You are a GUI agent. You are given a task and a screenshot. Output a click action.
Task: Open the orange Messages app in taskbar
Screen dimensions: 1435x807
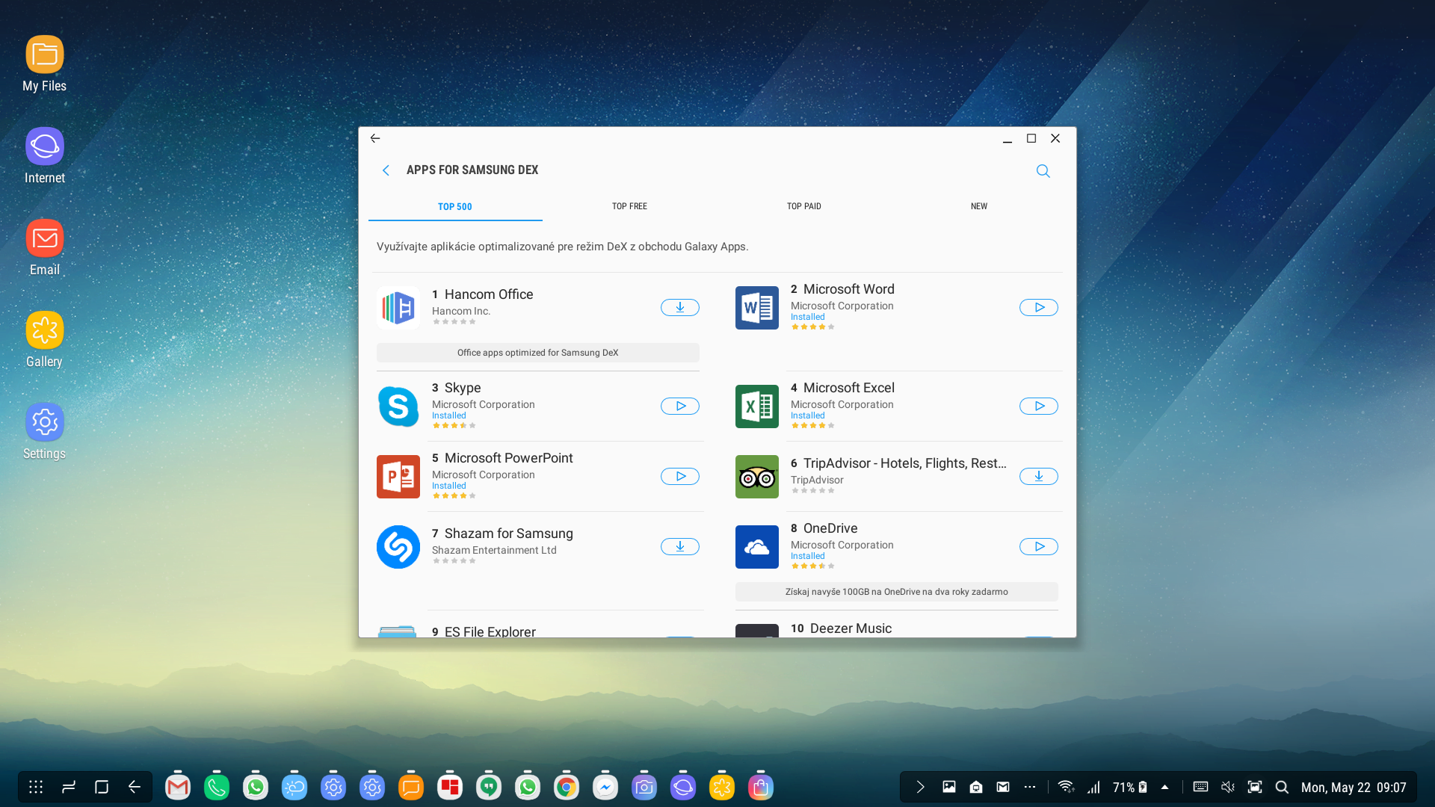point(411,787)
